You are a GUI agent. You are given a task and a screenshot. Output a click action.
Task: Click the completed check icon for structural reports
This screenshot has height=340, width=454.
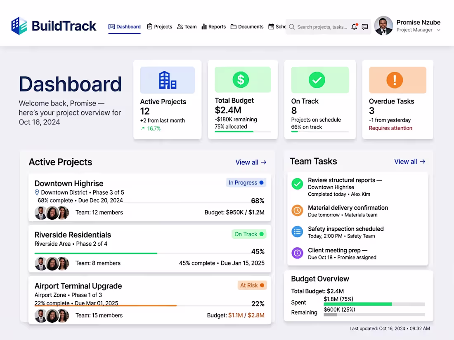(297, 184)
